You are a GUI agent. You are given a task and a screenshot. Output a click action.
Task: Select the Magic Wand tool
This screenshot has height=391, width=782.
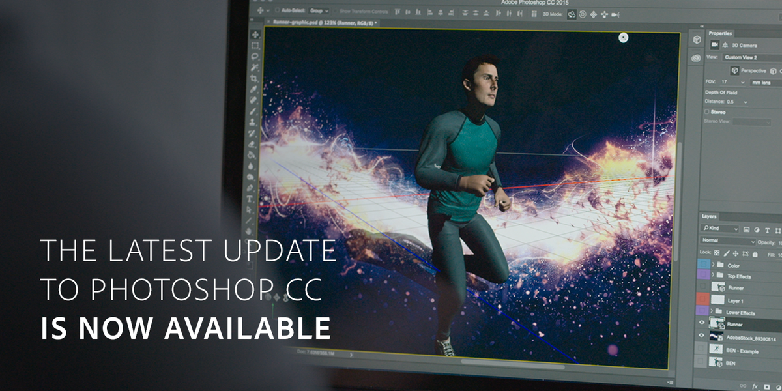[x=254, y=68]
